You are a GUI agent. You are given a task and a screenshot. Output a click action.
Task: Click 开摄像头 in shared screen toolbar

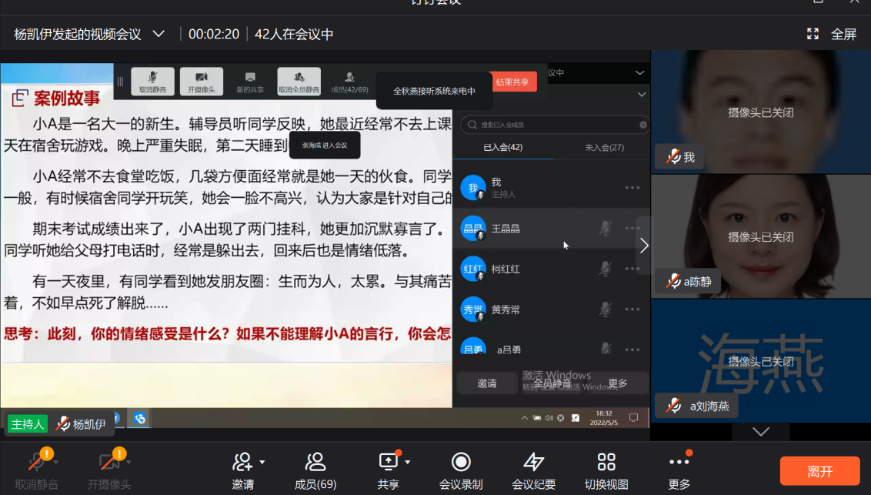click(x=201, y=82)
